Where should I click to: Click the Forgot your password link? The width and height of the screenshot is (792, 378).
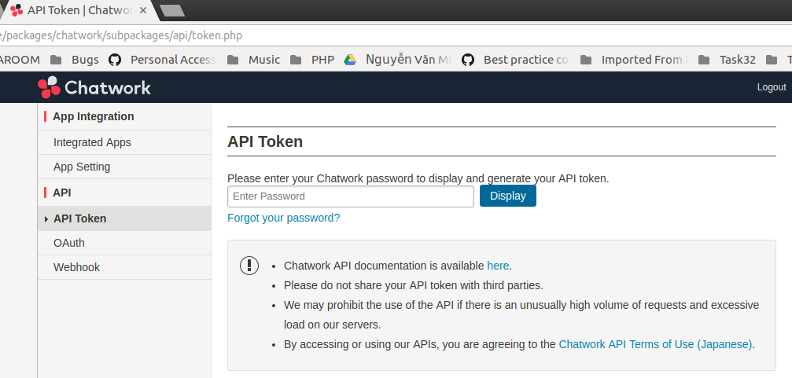tap(283, 218)
